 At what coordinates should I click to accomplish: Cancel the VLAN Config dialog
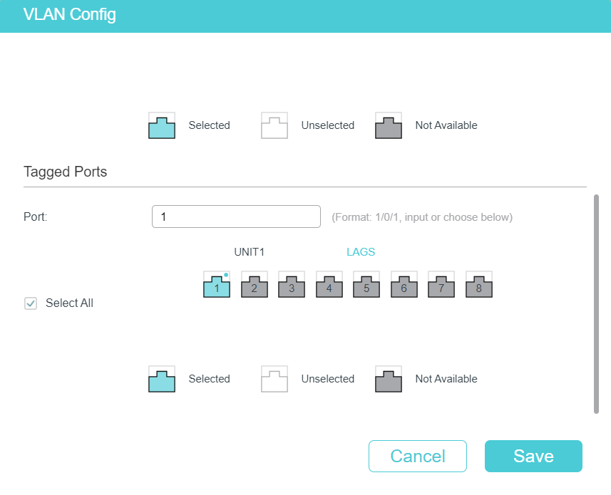(418, 456)
